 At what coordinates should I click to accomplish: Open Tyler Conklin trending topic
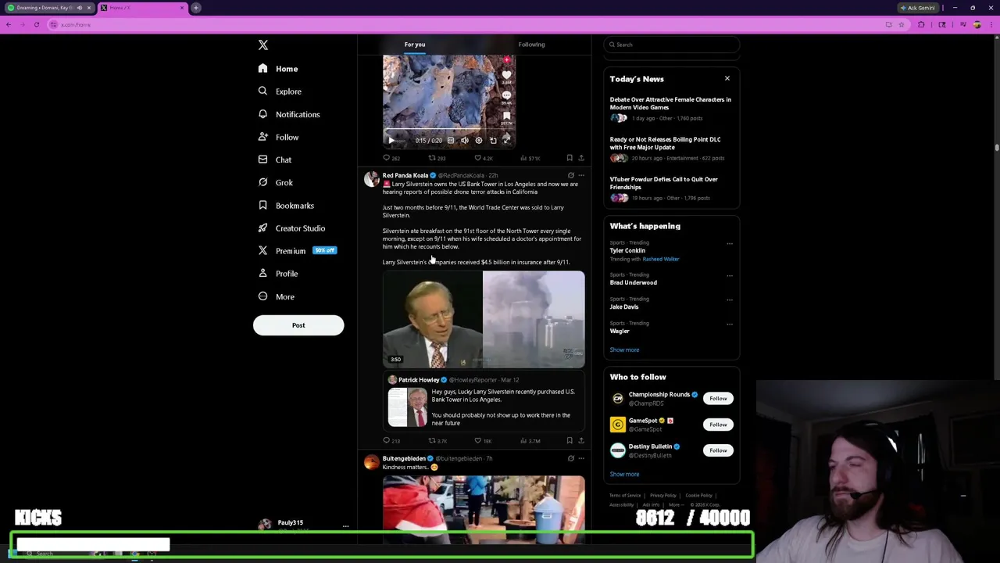click(x=627, y=251)
